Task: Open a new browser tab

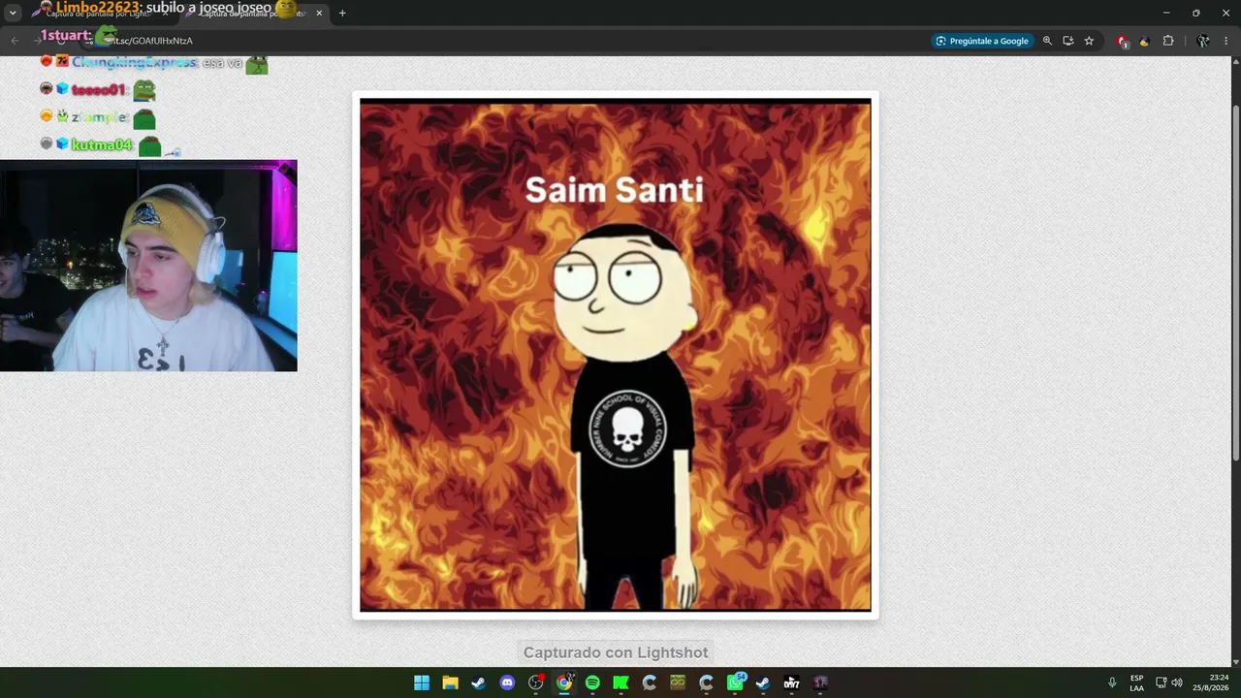Action: pos(342,13)
